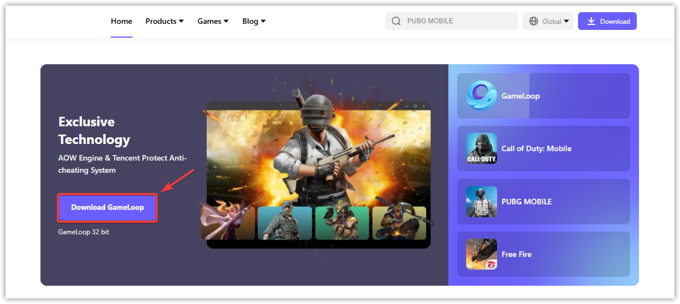This screenshot has width=680, height=304.
Task: Click the third character thumbnail on green background
Action: (342, 223)
